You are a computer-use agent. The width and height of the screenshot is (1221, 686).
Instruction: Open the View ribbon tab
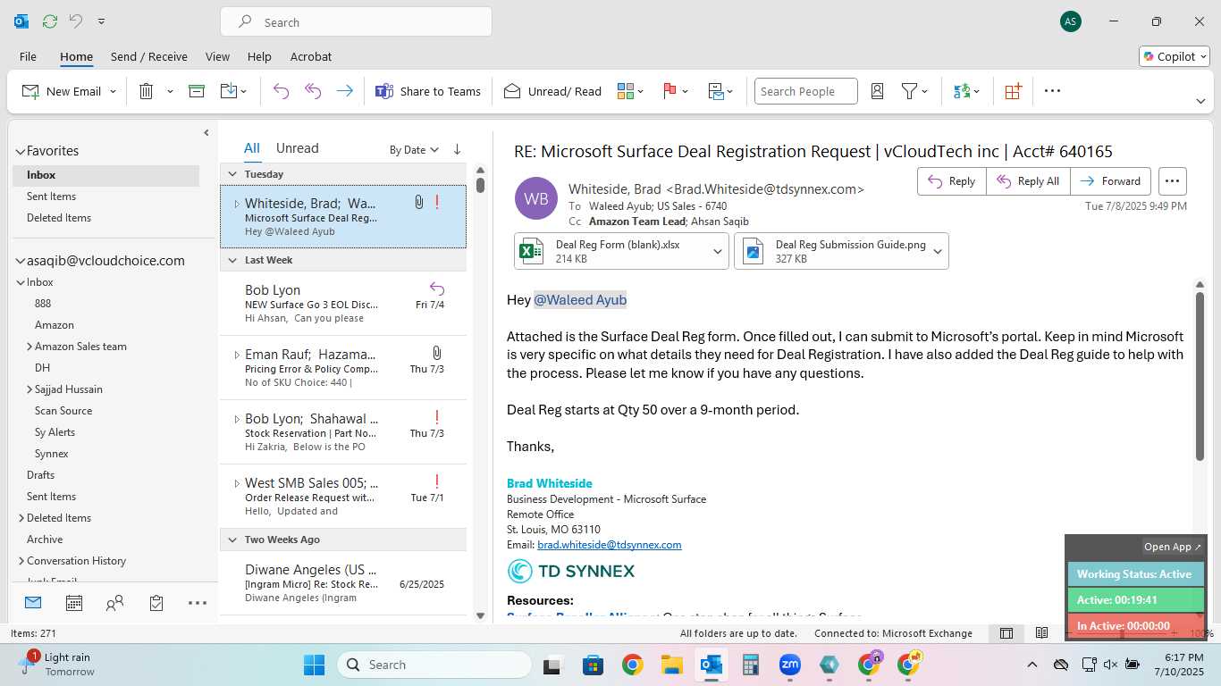coord(217,56)
